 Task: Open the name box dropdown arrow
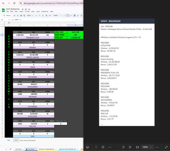point(9,20)
